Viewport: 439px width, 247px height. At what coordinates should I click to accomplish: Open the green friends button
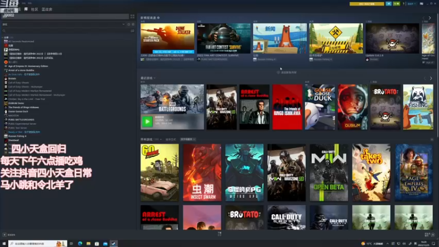pos(396,4)
